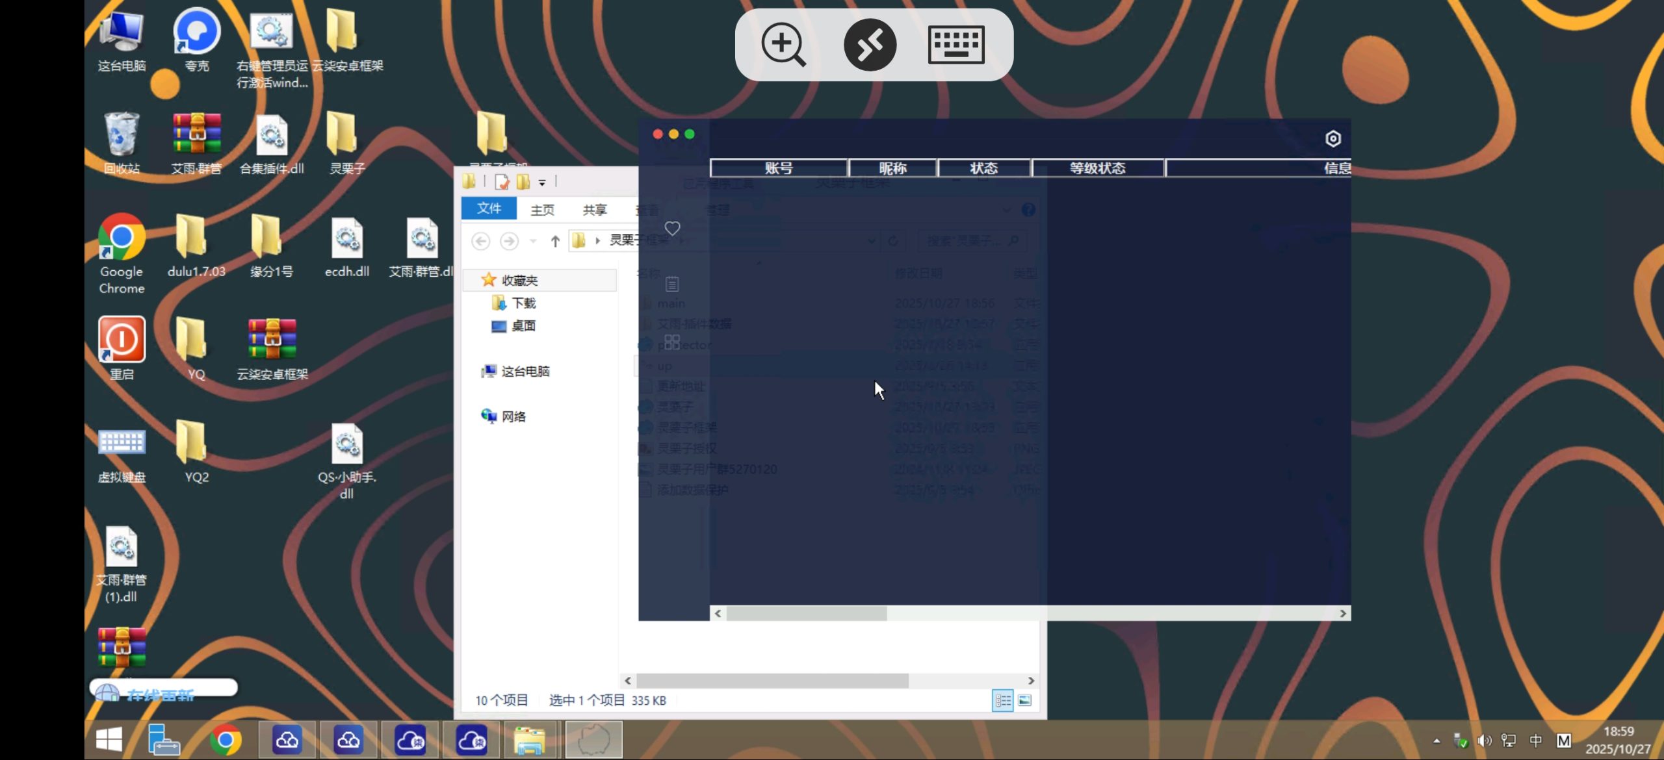
Task: Open the 虚拟键盘 desktop shortcut
Action: (121, 444)
